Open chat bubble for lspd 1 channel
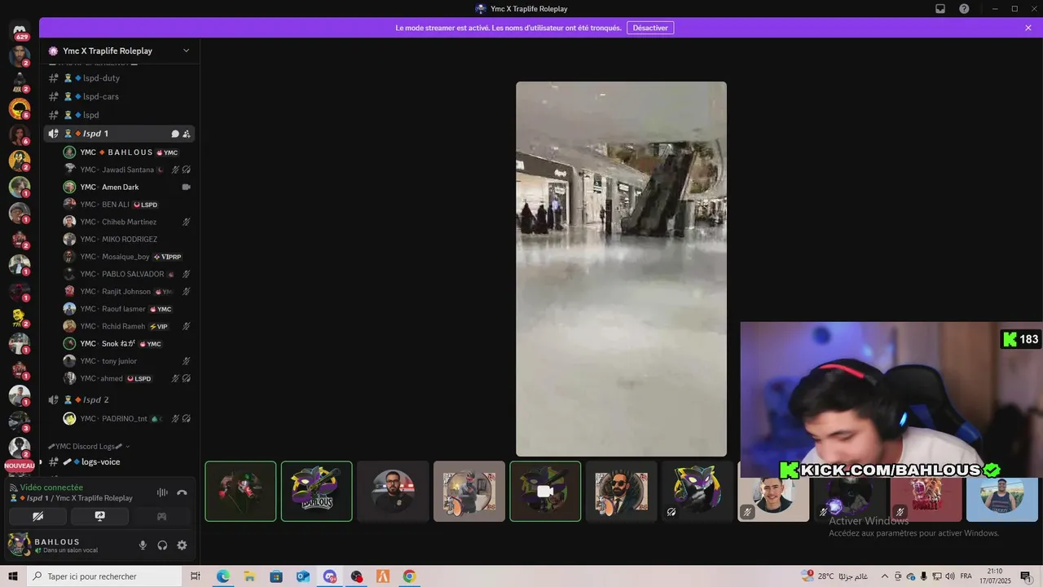Viewport: 1043px width, 587px height. click(x=174, y=134)
